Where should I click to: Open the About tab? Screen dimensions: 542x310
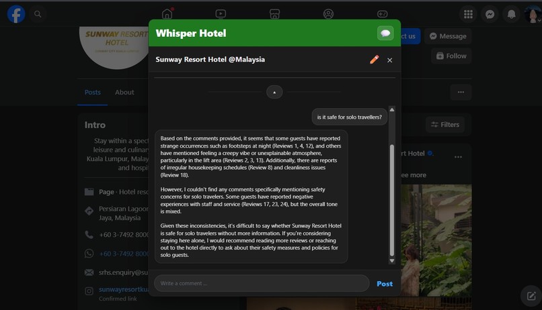(124, 92)
